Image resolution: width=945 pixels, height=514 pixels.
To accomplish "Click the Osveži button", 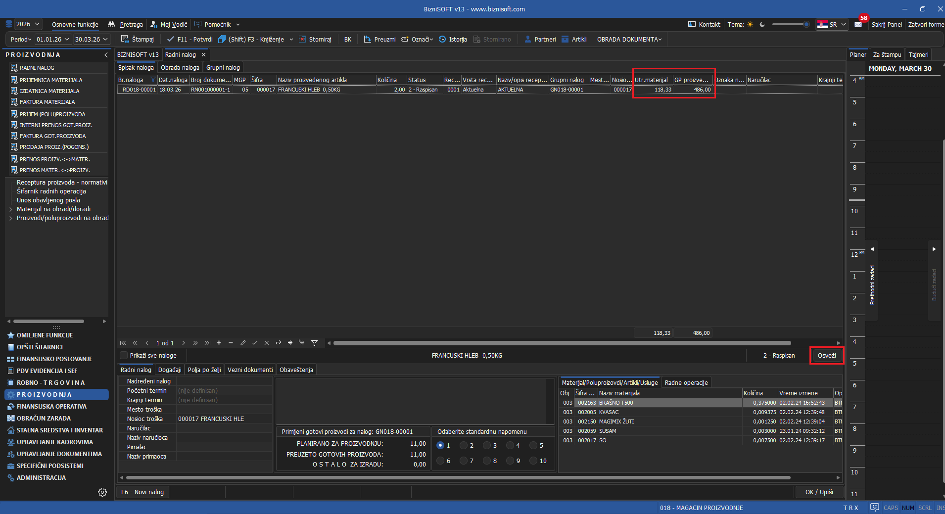I will [826, 355].
